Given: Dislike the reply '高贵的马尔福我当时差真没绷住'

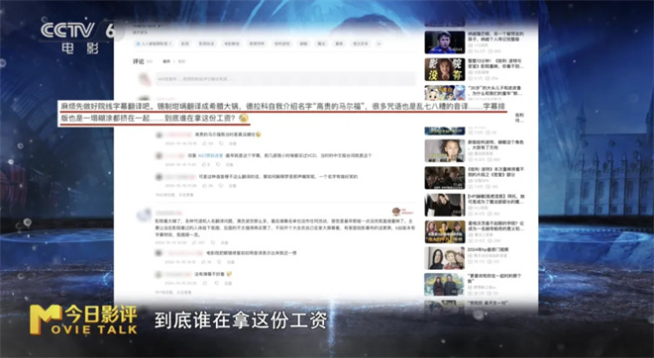Looking at the screenshot, I should click(x=221, y=143).
